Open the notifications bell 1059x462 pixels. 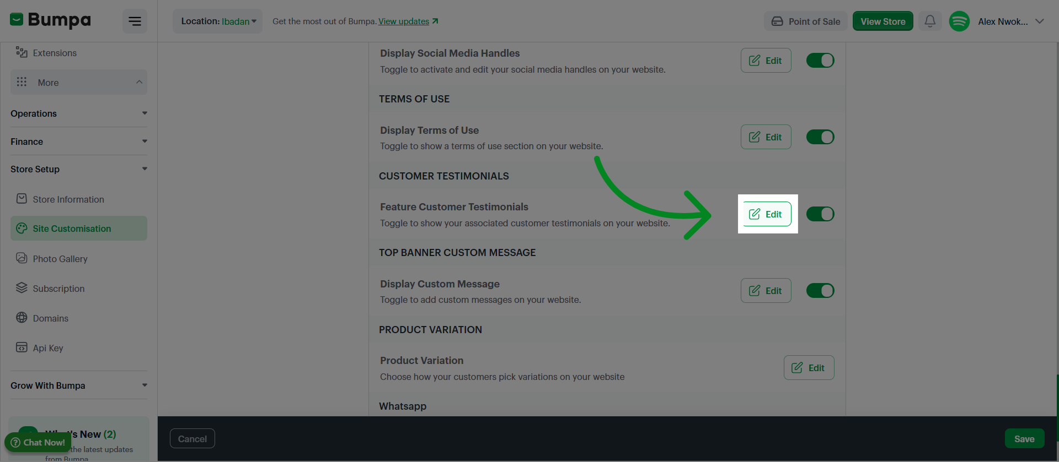coord(930,21)
